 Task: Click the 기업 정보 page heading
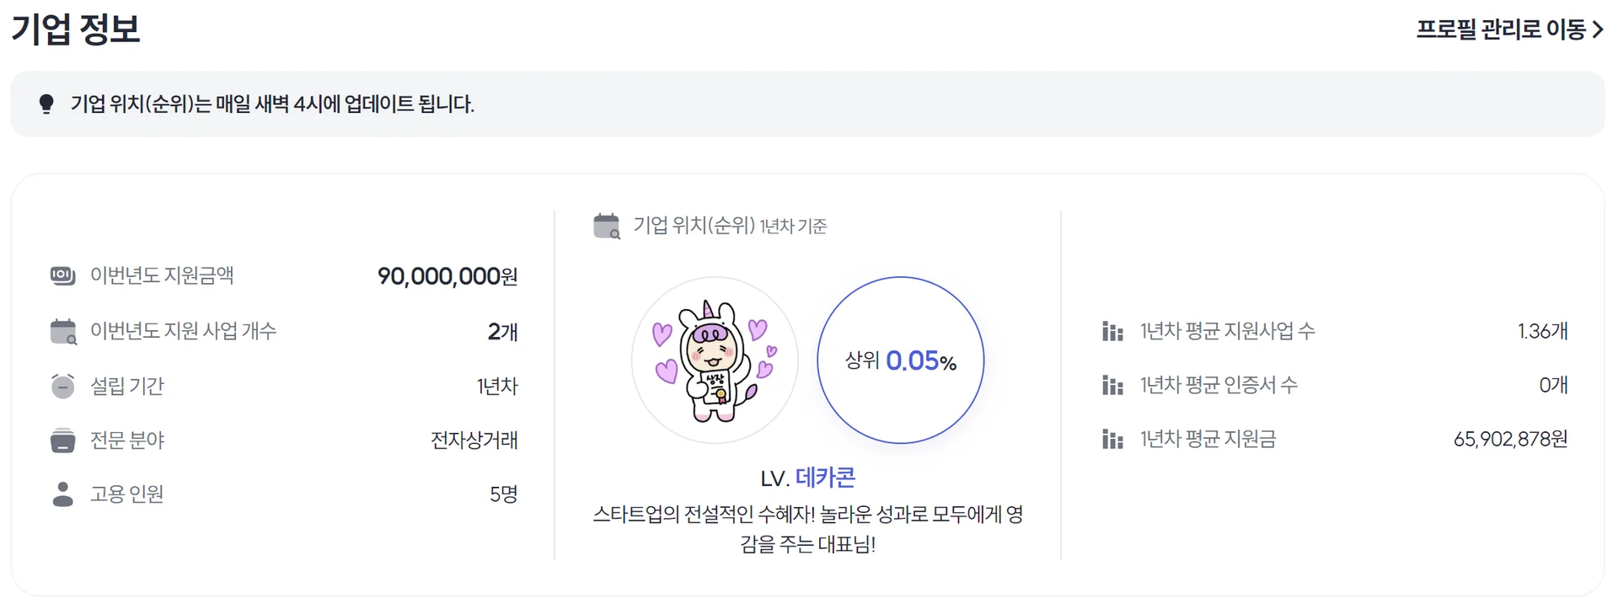pos(76,29)
